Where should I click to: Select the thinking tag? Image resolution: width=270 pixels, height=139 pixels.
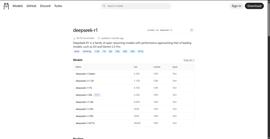pos(87,51)
